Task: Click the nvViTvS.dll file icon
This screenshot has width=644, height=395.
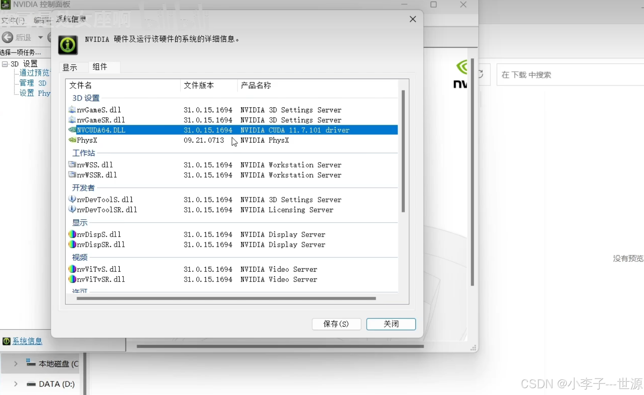Action: tap(72, 269)
